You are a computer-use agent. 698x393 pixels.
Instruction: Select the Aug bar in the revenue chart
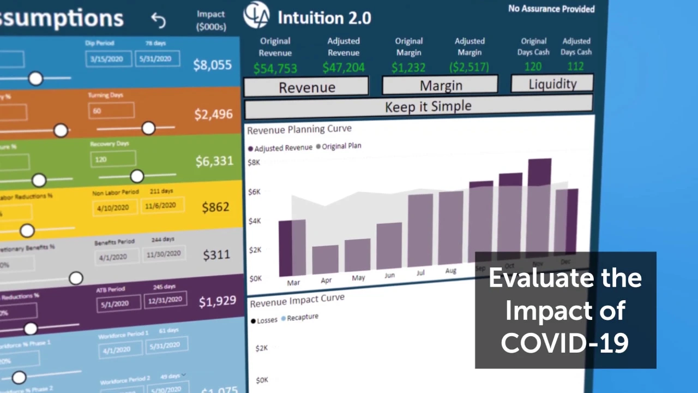pyautogui.click(x=451, y=228)
